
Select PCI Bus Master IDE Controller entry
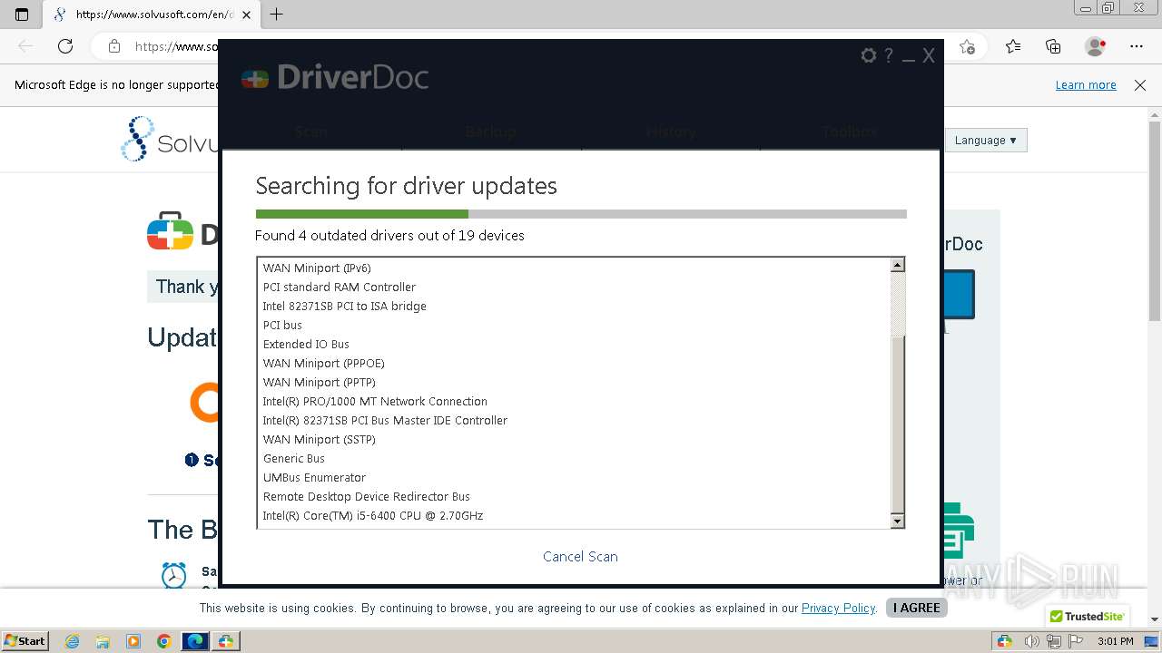coord(385,421)
